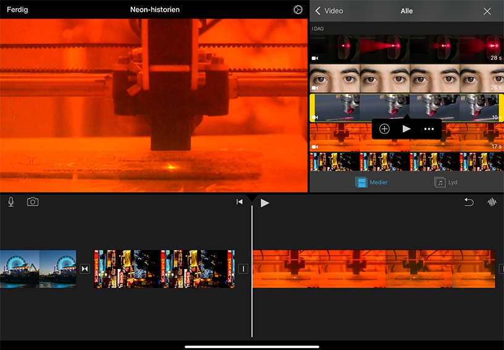Tap the video preview viewer
504x350 pixels.
point(154,106)
